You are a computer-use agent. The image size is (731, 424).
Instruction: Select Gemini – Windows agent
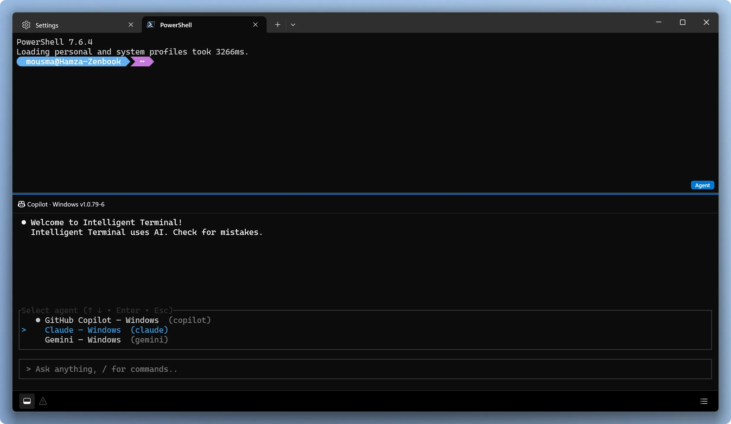tap(106, 340)
